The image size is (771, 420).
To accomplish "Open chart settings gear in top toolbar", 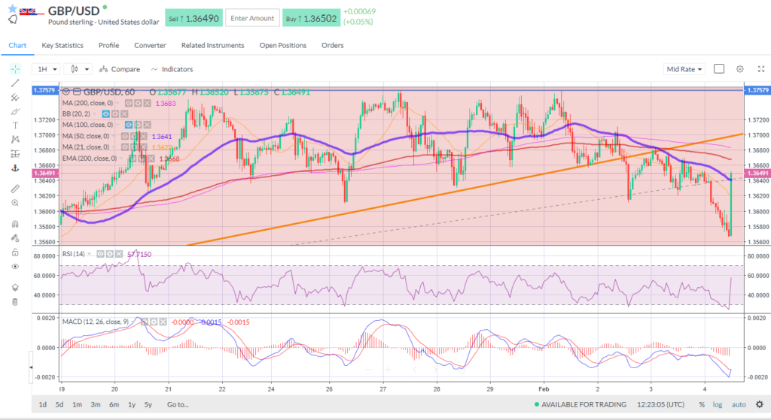I will (739, 69).
